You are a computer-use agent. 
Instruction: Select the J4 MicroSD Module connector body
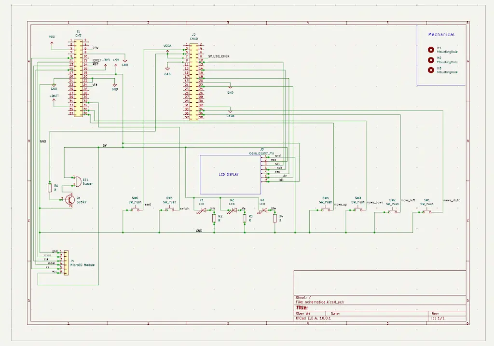coord(66,263)
